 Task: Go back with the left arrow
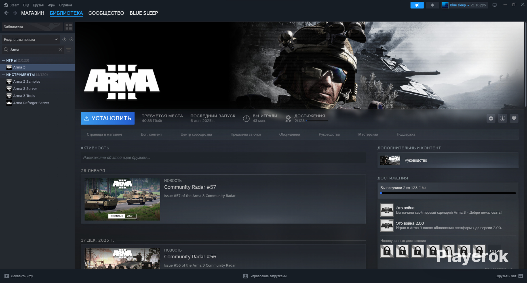point(6,13)
